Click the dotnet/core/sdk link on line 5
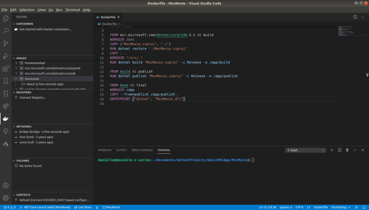Image resolution: width=369 pixels, height=210 pixels. coord(172,35)
